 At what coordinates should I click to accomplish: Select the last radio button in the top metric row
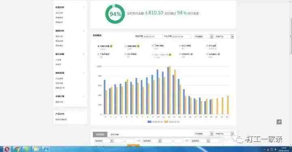(207, 45)
